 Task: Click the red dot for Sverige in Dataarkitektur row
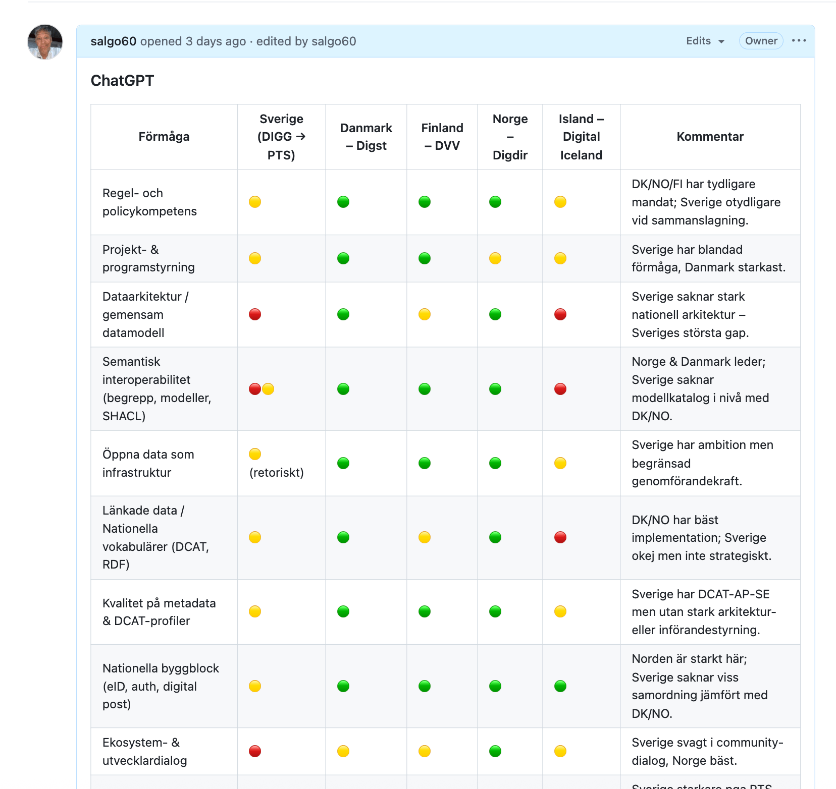pos(255,314)
